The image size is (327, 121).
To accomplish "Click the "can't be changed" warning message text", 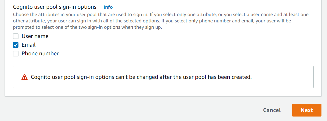I will point(141,77).
